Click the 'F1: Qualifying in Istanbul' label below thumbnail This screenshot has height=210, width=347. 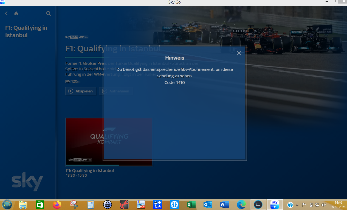[90, 171]
